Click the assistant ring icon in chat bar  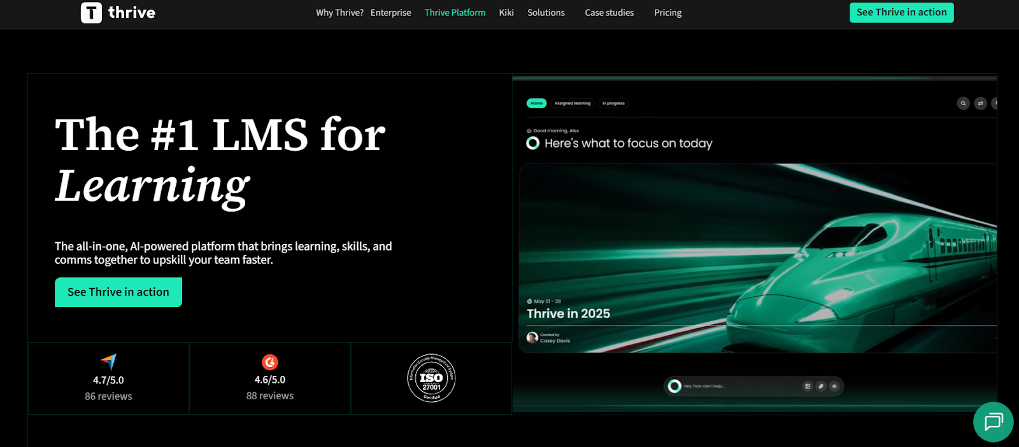pos(674,386)
